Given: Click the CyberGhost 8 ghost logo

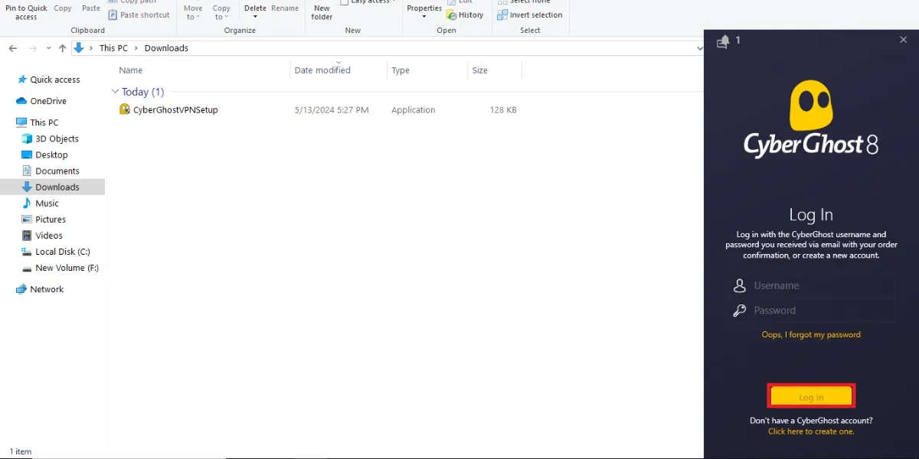Looking at the screenshot, I should 810,119.
